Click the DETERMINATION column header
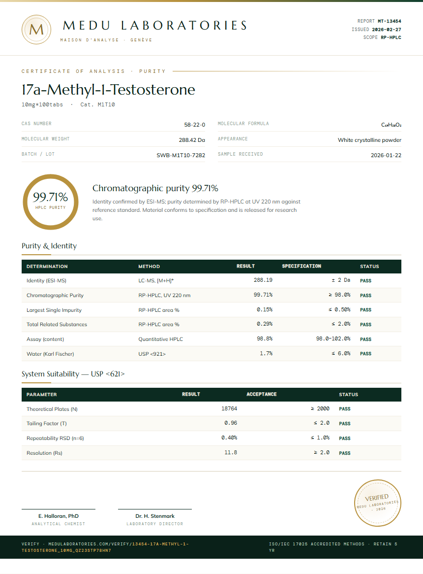423x574 pixels. 47,267
